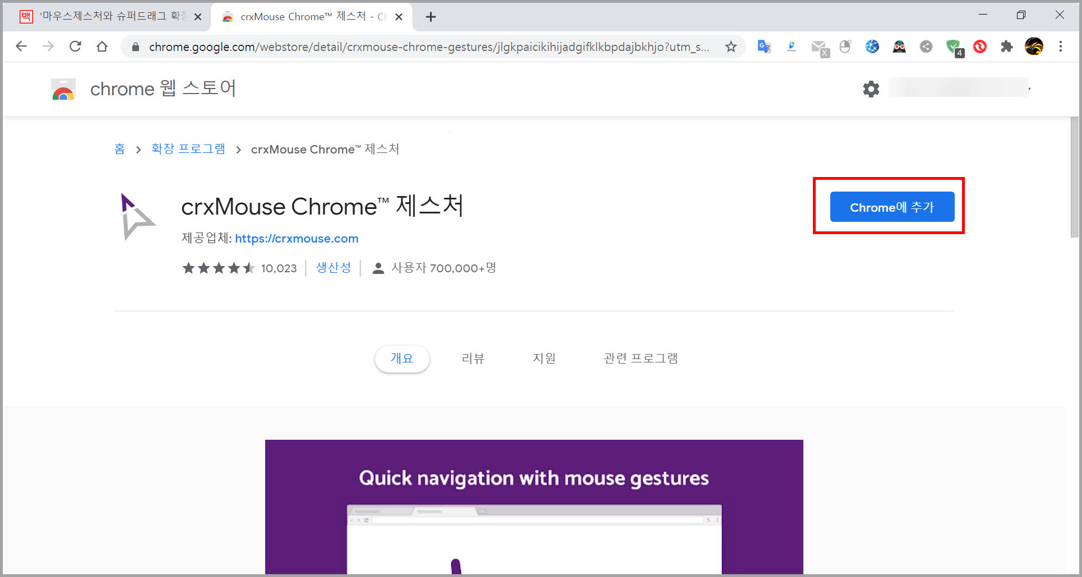Switch to the 리뷰 tab
Screen dimensions: 1082x577
pos(473,359)
